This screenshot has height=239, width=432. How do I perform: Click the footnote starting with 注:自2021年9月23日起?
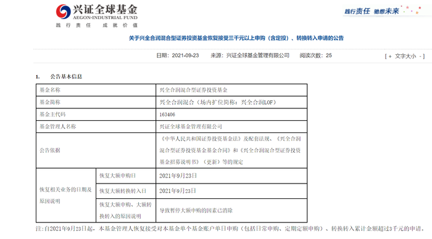click(x=230, y=229)
